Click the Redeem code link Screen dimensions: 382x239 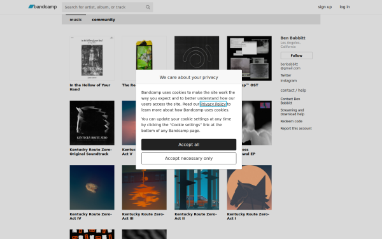click(x=291, y=121)
